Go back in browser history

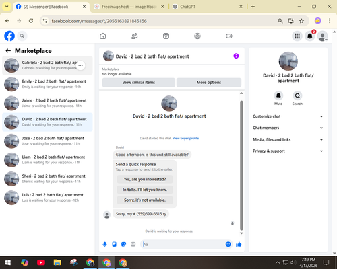pos(7,21)
